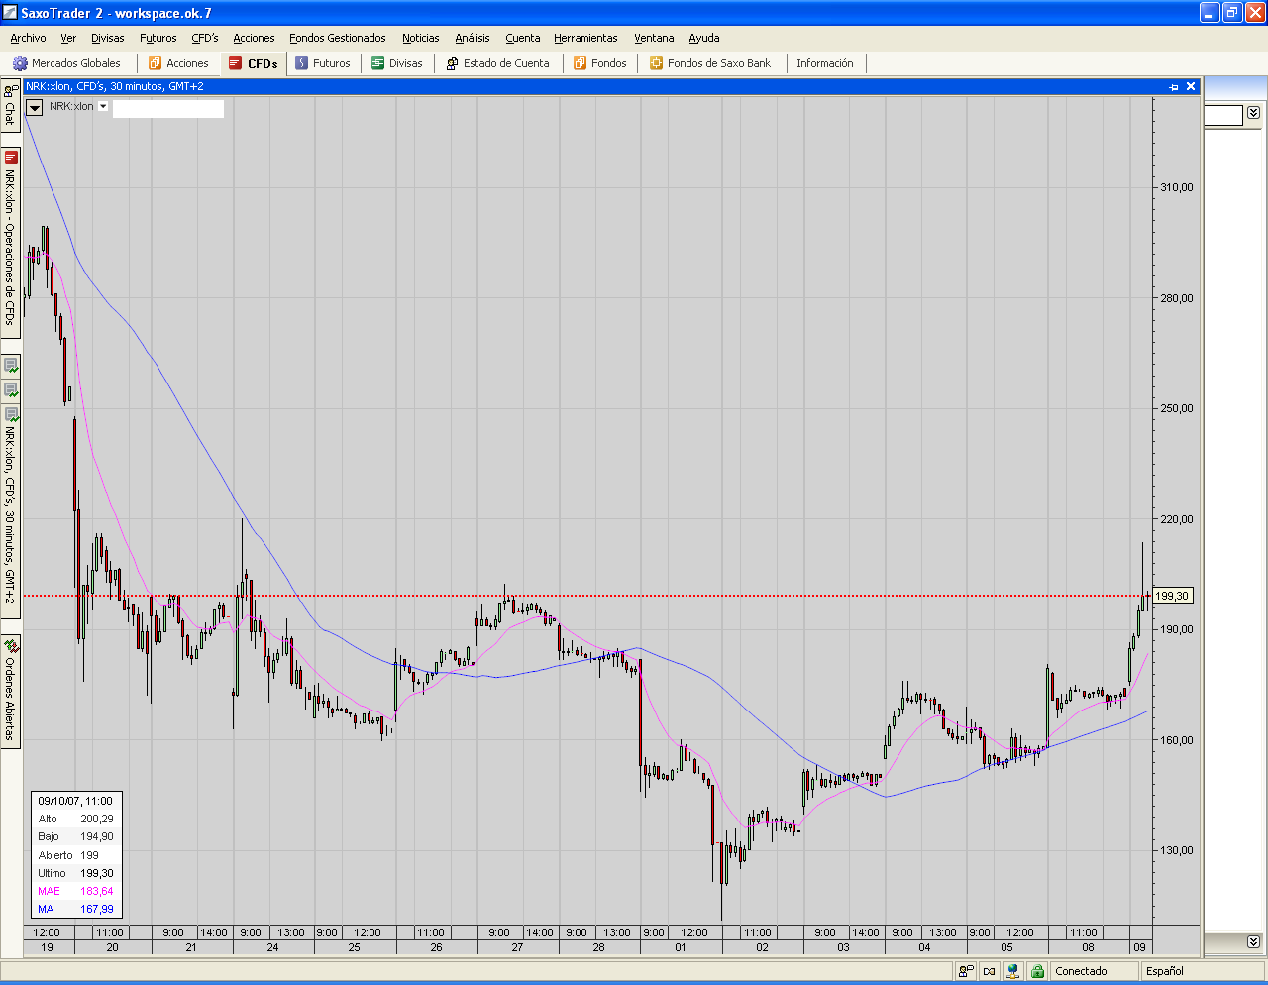The height and width of the screenshot is (985, 1268).
Task: Click the Fondos de Saxo Bank icon
Action: pos(656,63)
